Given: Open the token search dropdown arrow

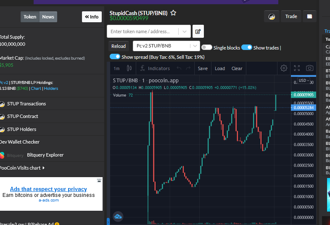Looking at the screenshot, I should (x=185, y=31).
